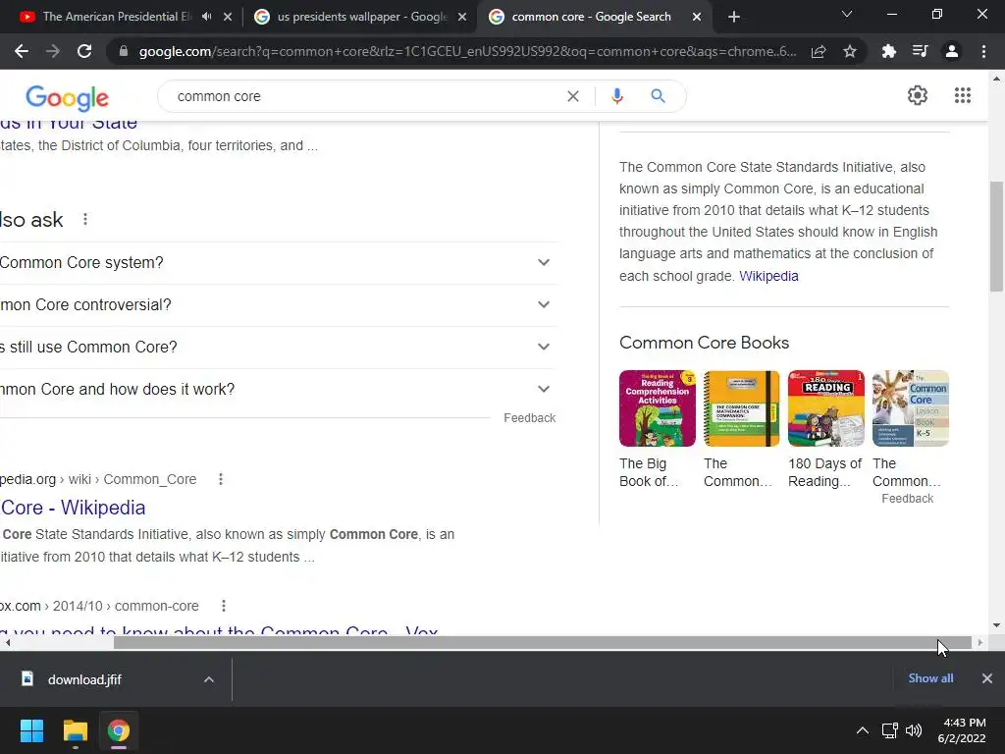Open the tab search chevron
Viewport: 1005px width, 754px height.
tap(847, 14)
